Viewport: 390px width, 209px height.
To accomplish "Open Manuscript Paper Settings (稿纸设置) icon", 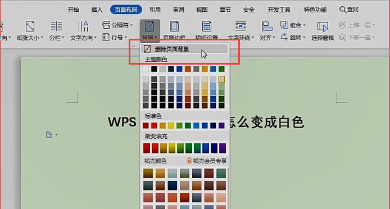I will point(207,26).
